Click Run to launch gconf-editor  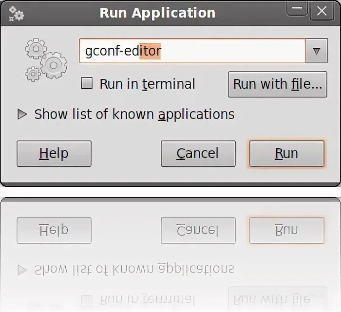click(287, 154)
